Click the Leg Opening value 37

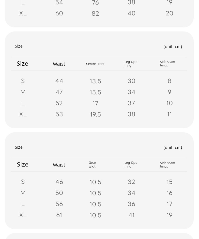click(131, 103)
